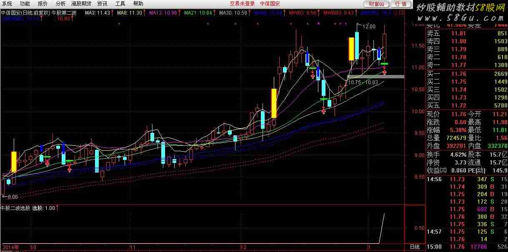This screenshot has height=252, width=508.
Task: Click the 卖五 ask row price 11.81
Action: pyautogui.click(x=458, y=34)
